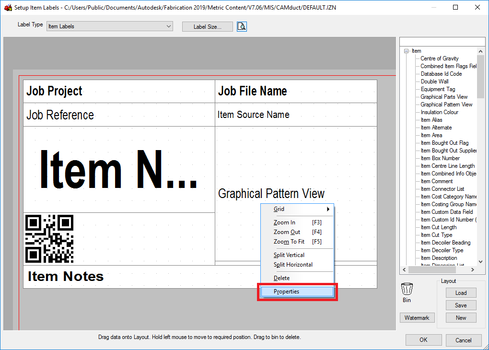Click the Watermark button
Image resolution: width=489 pixels, height=350 pixels.
(417, 317)
